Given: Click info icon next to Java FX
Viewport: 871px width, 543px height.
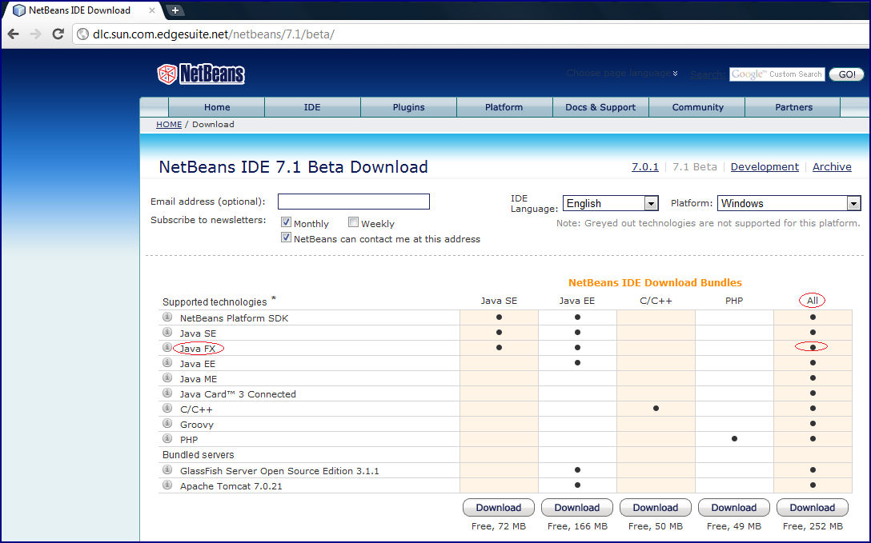Looking at the screenshot, I should [167, 348].
